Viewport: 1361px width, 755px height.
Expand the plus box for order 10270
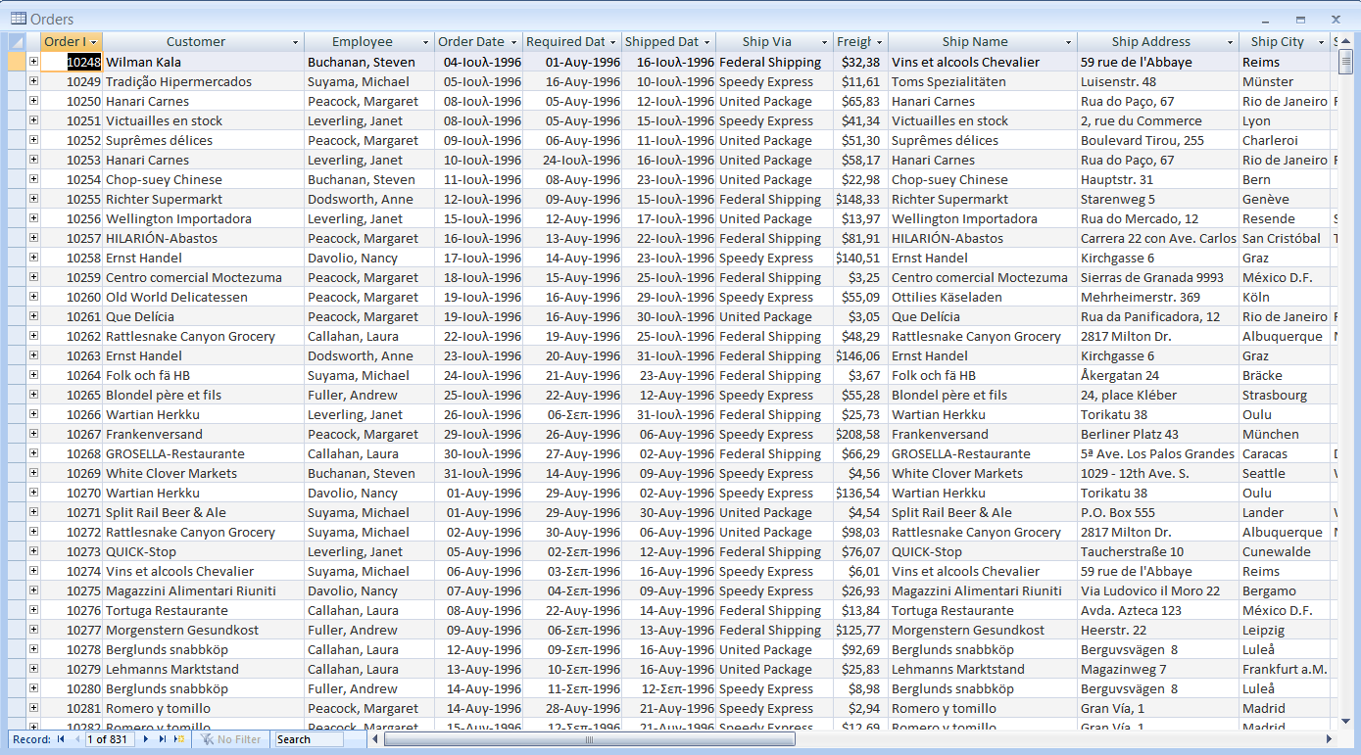[x=33, y=493]
